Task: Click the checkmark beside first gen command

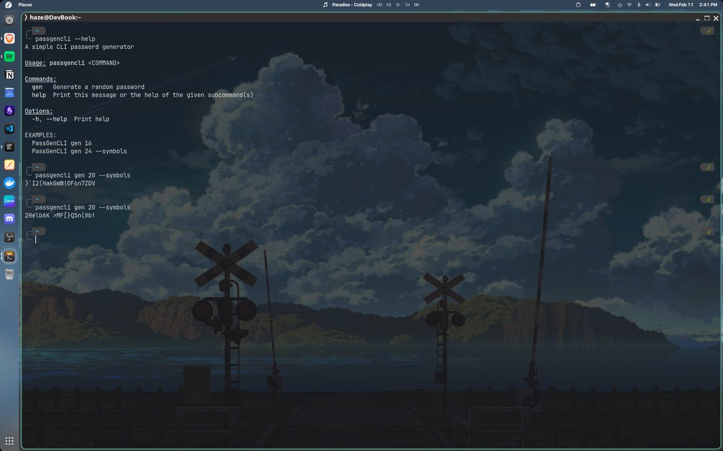Action: pyautogui.click(x=707, y=167)
